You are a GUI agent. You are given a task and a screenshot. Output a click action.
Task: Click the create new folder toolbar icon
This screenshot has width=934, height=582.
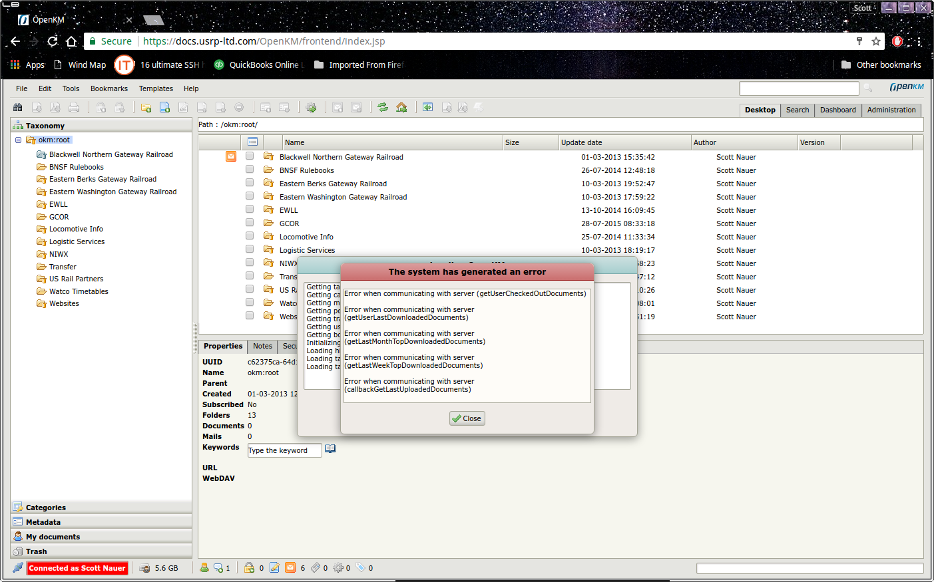point(146,108)
